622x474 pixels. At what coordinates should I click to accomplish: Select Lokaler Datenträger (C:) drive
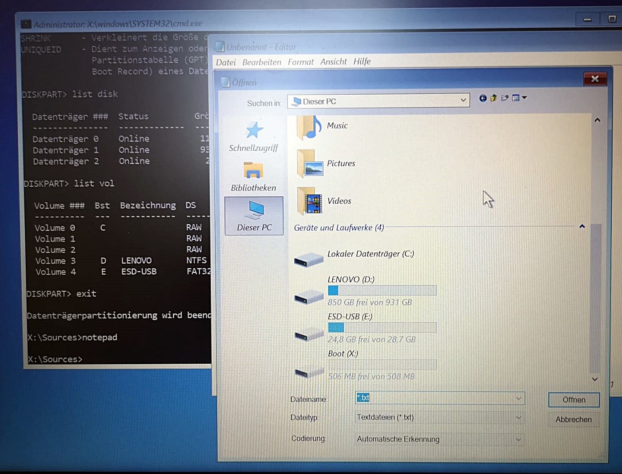[x=355, y=257]
